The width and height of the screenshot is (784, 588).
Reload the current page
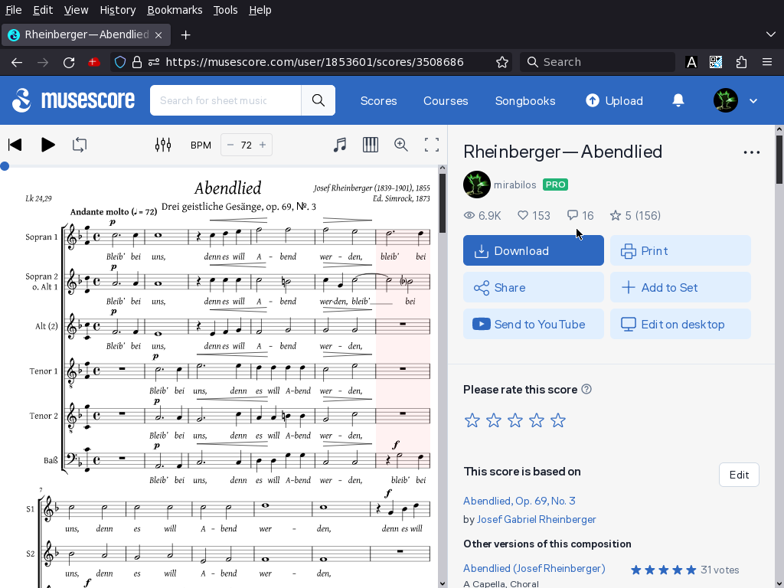(69, 62)
